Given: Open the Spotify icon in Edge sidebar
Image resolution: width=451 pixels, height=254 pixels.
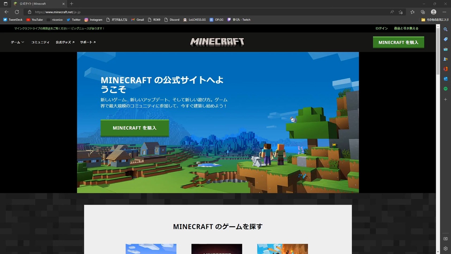Looking at the screenshot, I should click(445, 89).
